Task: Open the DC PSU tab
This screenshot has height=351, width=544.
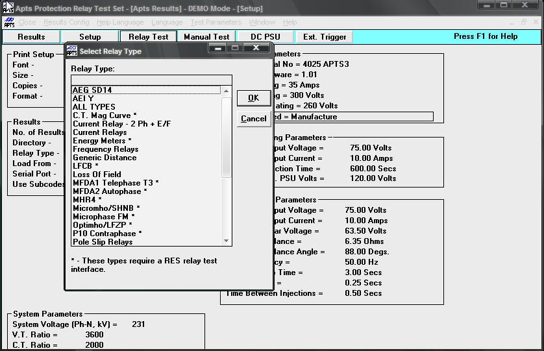Action: click(265, 37)
